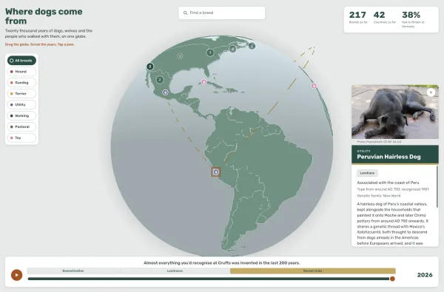444x292 pixels.
Task: Select the All breeds filter
Action: click(x=21, y=61)
